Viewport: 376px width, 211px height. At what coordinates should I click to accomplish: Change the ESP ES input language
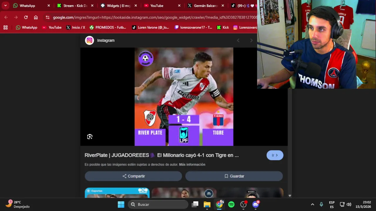[x=332, y=205]
